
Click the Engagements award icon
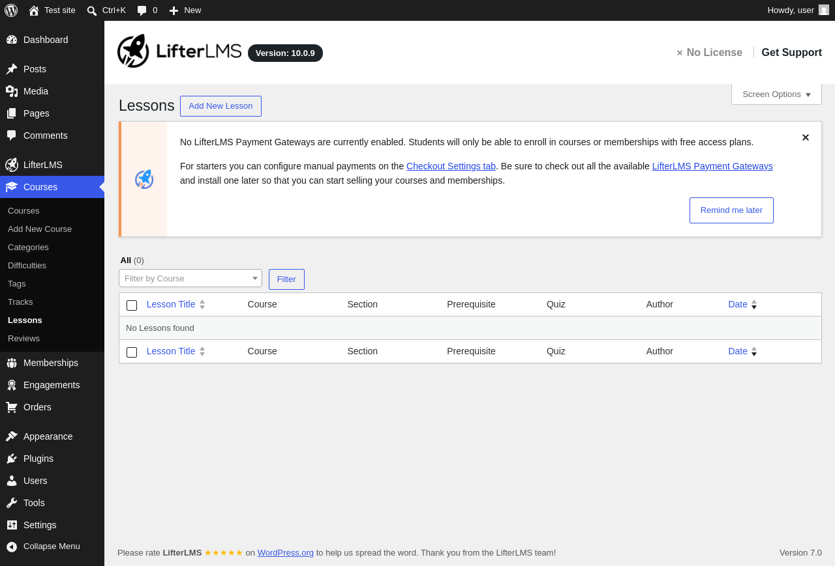pyautogui.click(x=12, y=385)
